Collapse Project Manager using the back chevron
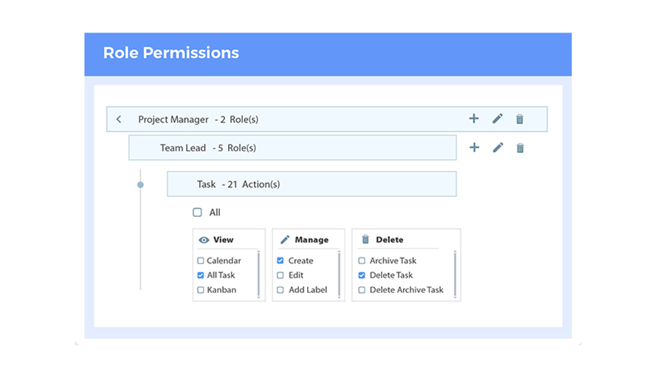 click(119, 120)
